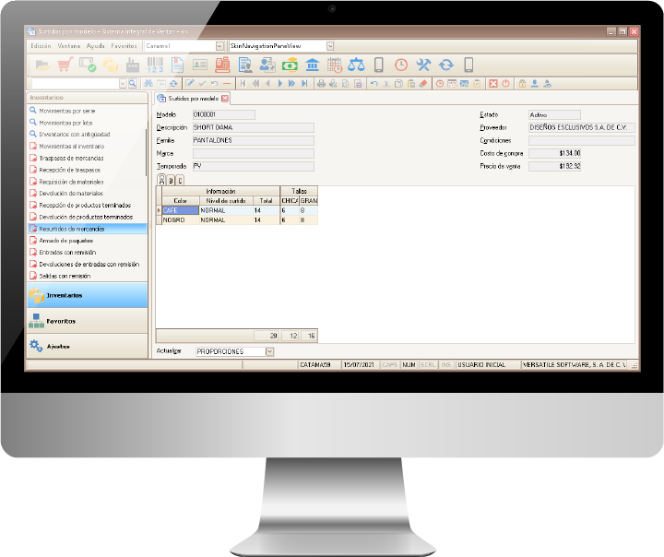664x557 pixels.
Task: Open the Ventana menu
Action: tap(69, 46)
